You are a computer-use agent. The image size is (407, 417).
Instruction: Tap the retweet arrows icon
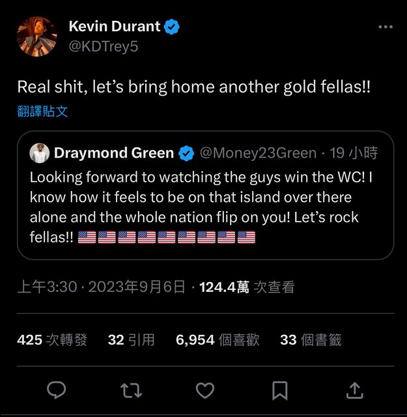(131, 390)
